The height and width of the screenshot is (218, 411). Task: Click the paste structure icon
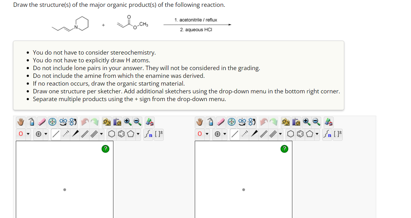coord(117,122)
